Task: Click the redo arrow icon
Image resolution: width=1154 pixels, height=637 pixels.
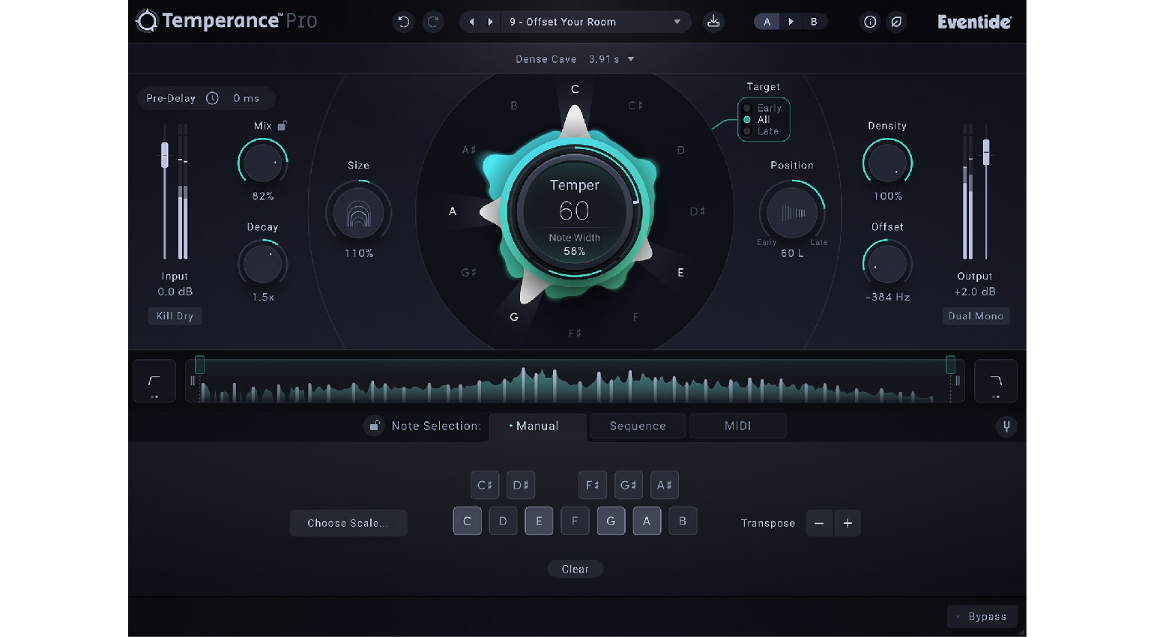Action: (x=432, y=22)
